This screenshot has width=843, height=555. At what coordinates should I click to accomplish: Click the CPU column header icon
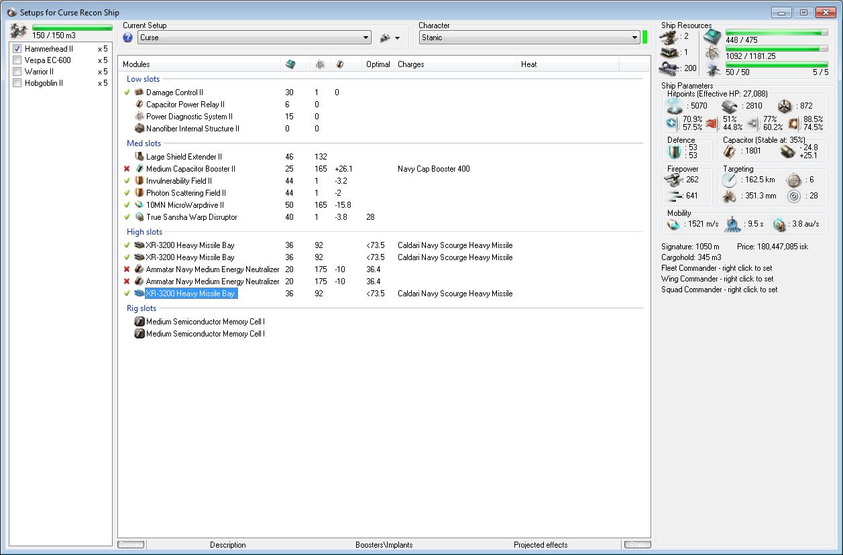290,64
